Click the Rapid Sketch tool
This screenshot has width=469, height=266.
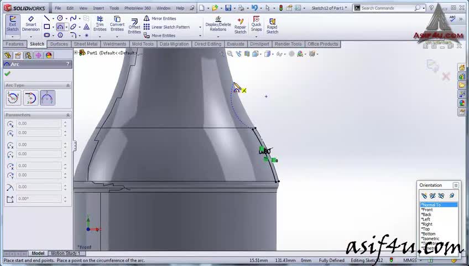pos(272,25)
